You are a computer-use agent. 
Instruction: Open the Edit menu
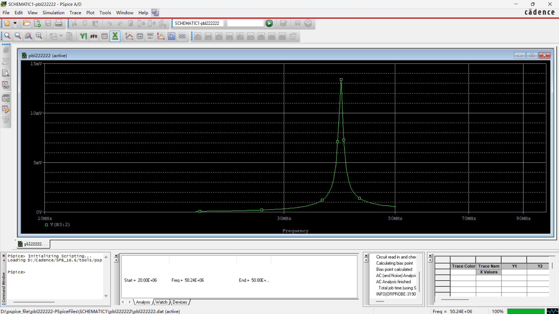(x=18, y=13)
